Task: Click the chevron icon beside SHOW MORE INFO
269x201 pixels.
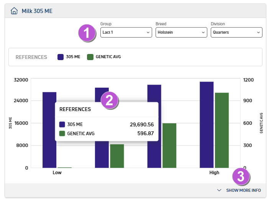Action: 219,190
